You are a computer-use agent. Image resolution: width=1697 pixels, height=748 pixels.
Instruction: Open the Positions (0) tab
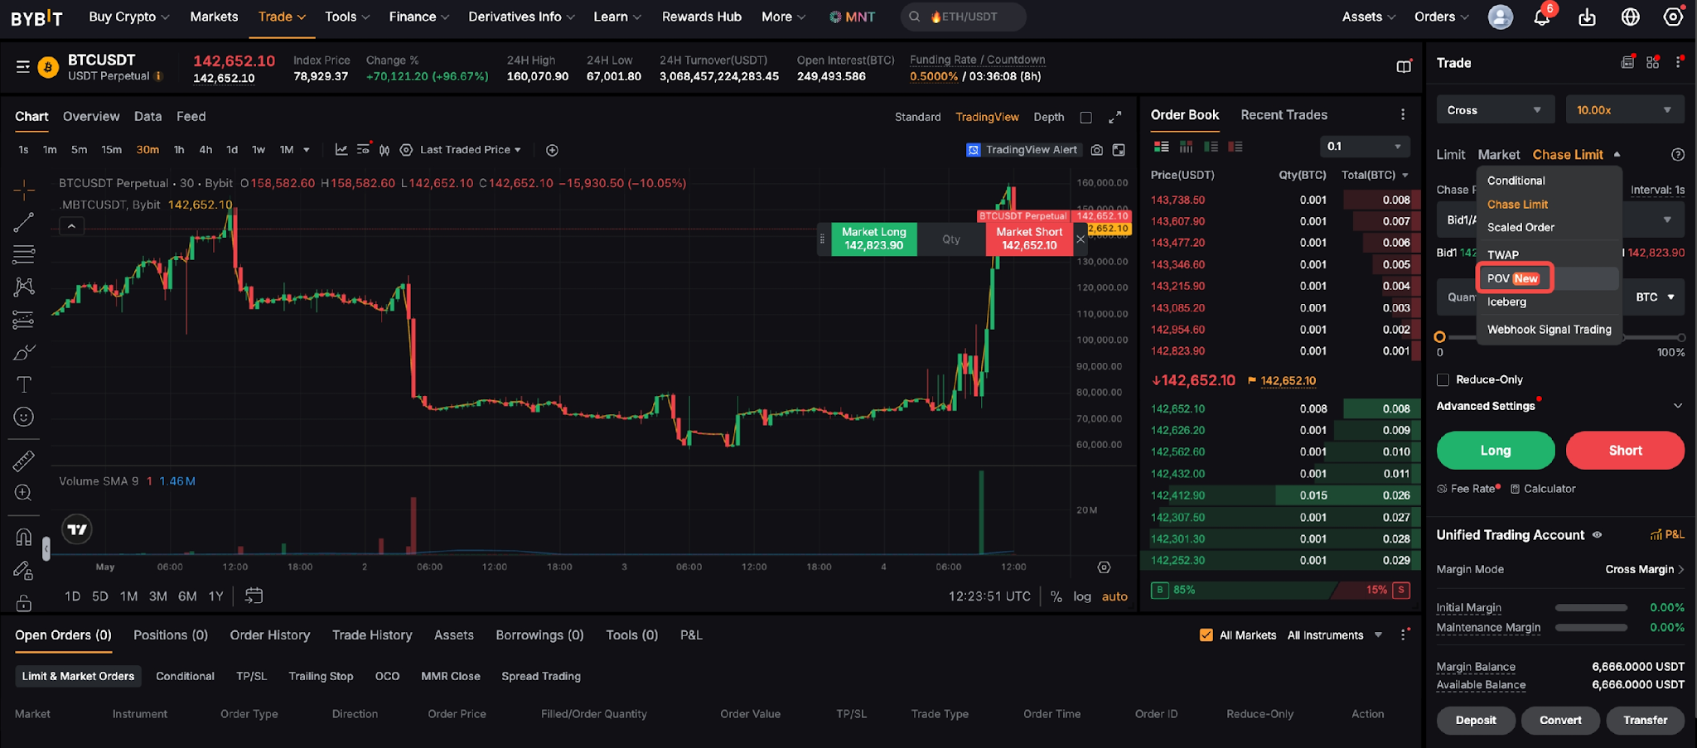pyautogui.click(x=171, y=635)
